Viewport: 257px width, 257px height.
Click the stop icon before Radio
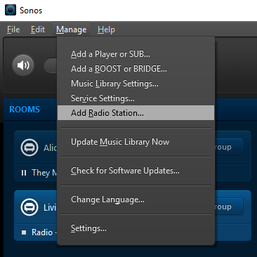[x=24, y=232]
